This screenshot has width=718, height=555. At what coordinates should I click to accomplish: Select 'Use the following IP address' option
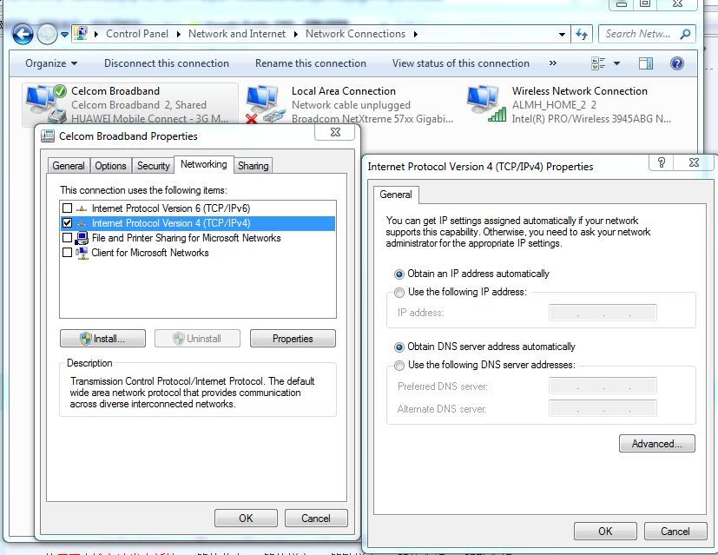click(399, 293)
